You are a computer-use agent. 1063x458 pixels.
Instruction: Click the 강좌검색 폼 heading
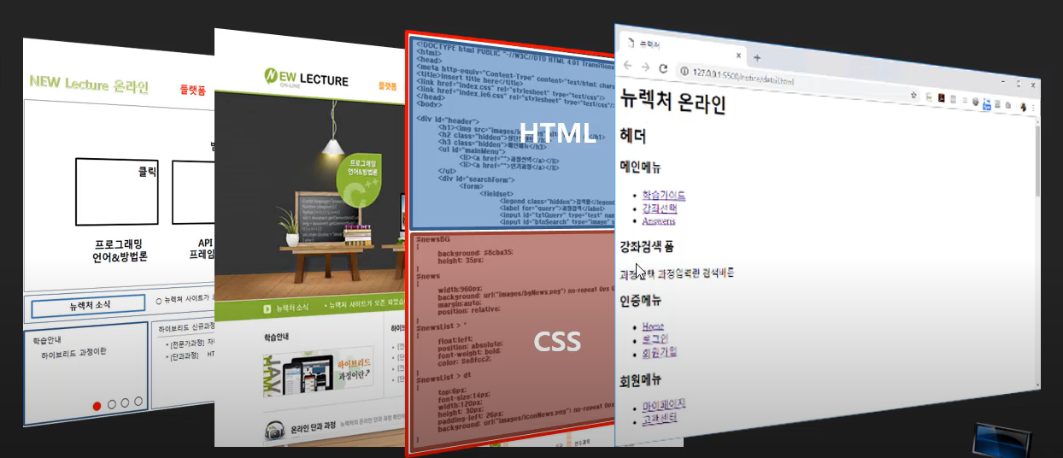click(x=647, y=246)
